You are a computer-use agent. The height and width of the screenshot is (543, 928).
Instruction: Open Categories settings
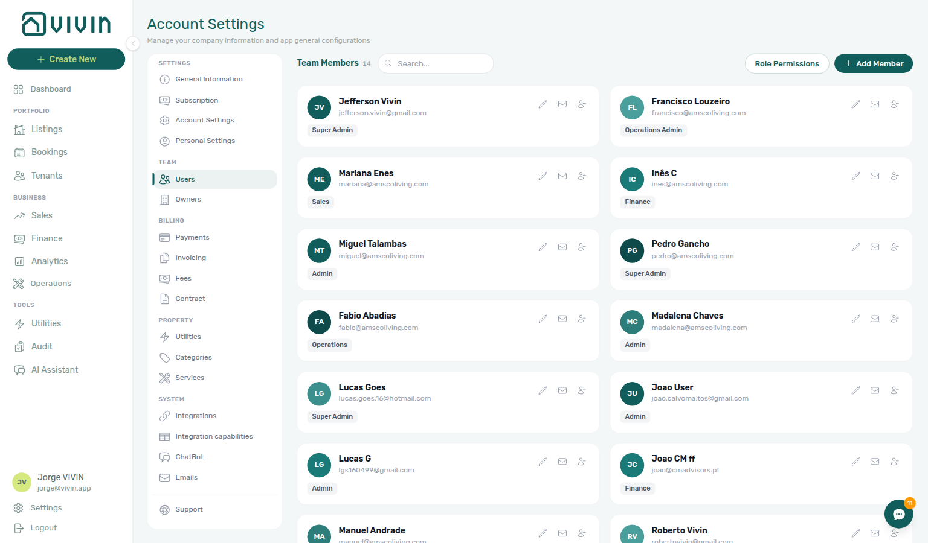(x=214, y=357)
